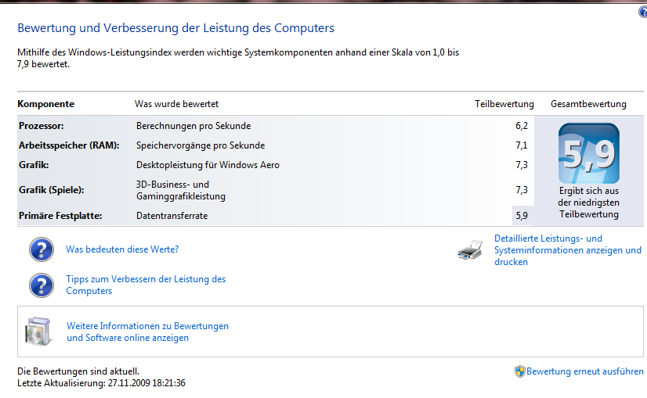Click 'Die Bewertungen sind aktuell.' status text

[78, 371]
